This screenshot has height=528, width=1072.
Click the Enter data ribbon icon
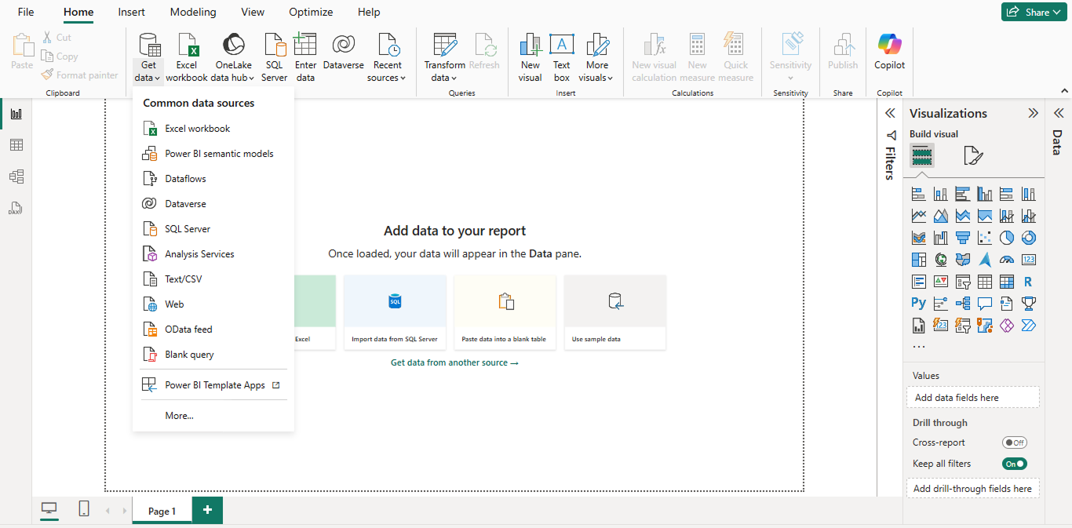(305, 57)
